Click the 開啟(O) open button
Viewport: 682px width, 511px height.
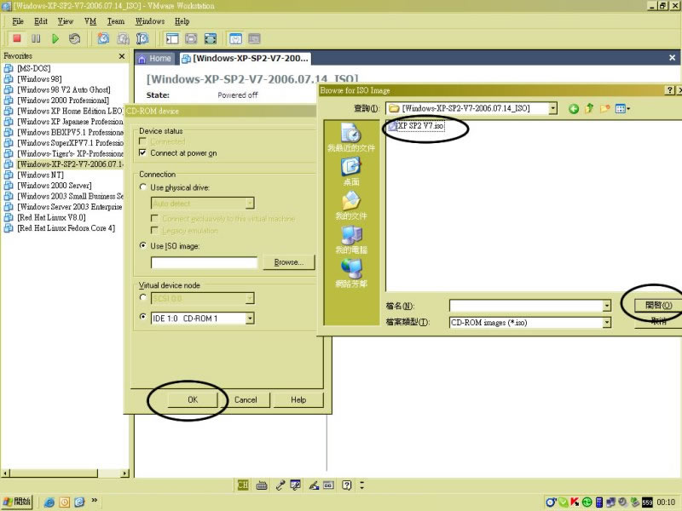tap(658, 306)
